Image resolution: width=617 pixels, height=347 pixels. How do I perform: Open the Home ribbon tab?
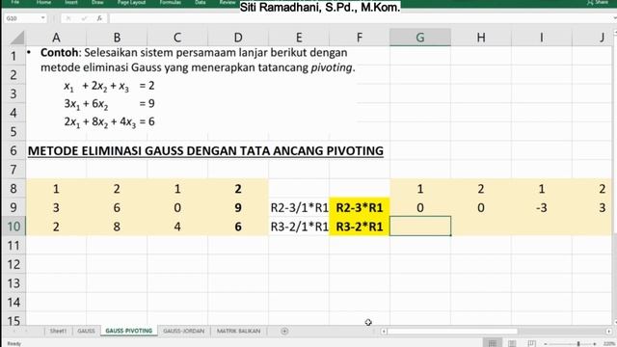(x=43, y=2)
